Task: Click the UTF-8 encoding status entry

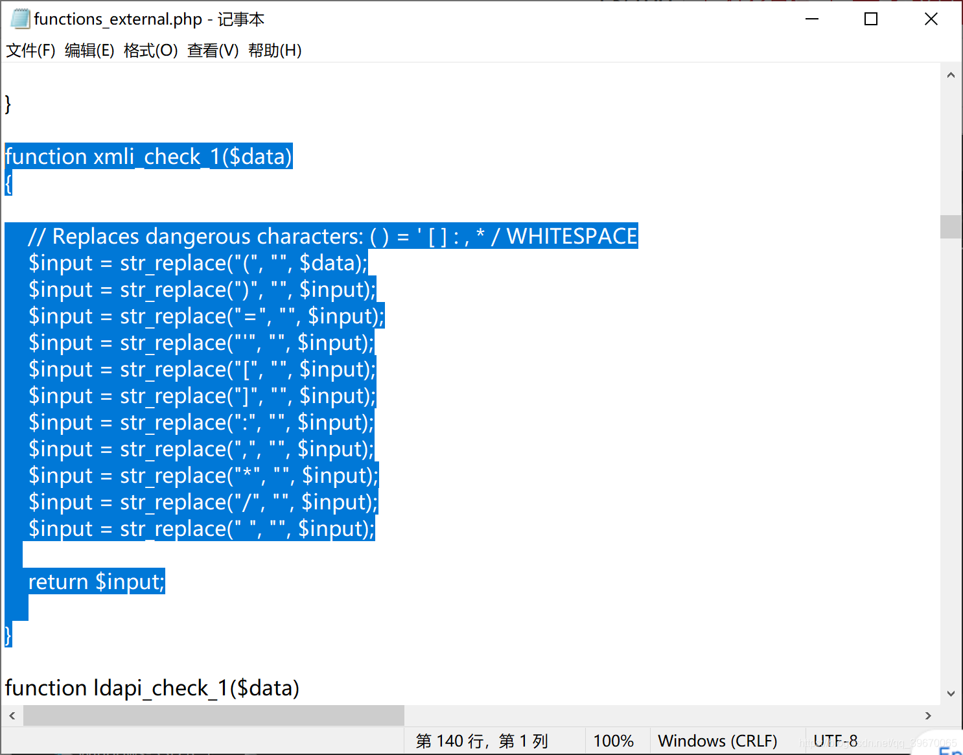Action: 835,741
